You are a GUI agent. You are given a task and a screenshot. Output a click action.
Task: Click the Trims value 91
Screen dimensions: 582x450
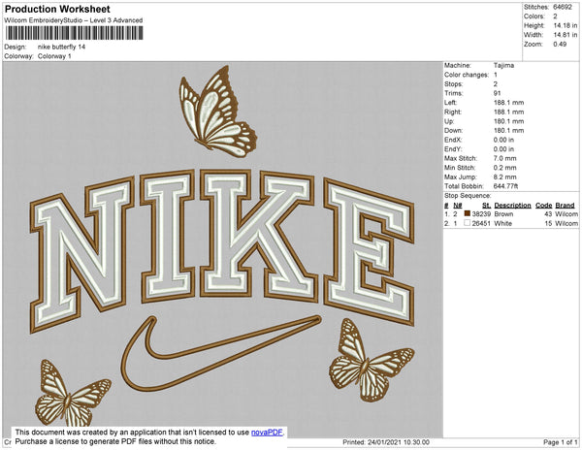(x=497, y=93)
